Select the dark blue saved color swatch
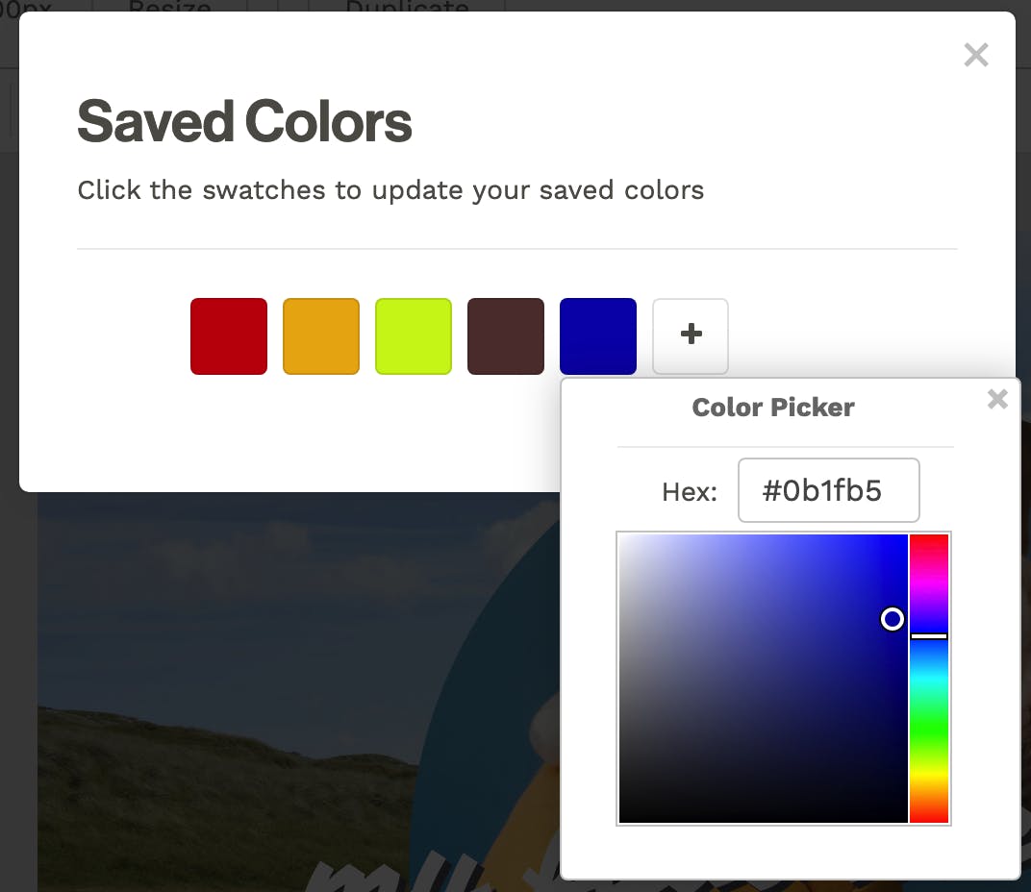This screenshot has height=892, width=1031. [x=597, y=335]
